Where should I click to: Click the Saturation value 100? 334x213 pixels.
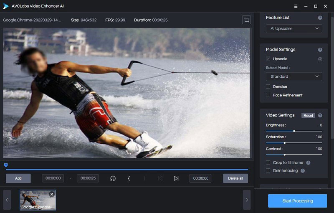[319, 137]
